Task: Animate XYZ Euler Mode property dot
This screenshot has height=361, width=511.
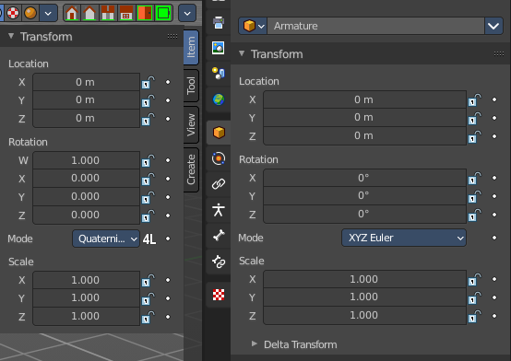Action: coord(494,238)
